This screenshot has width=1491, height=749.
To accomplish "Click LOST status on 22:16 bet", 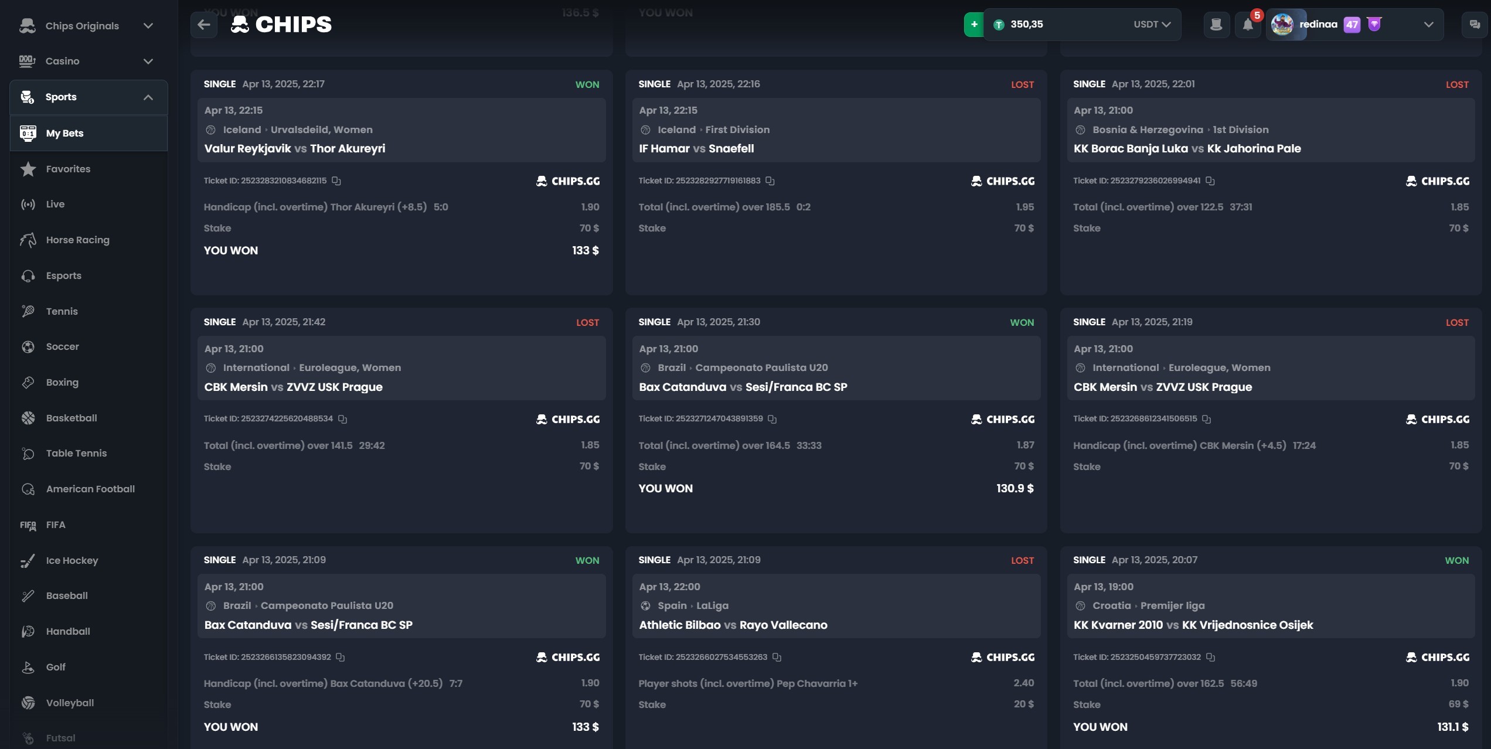I will (1022, 85).
